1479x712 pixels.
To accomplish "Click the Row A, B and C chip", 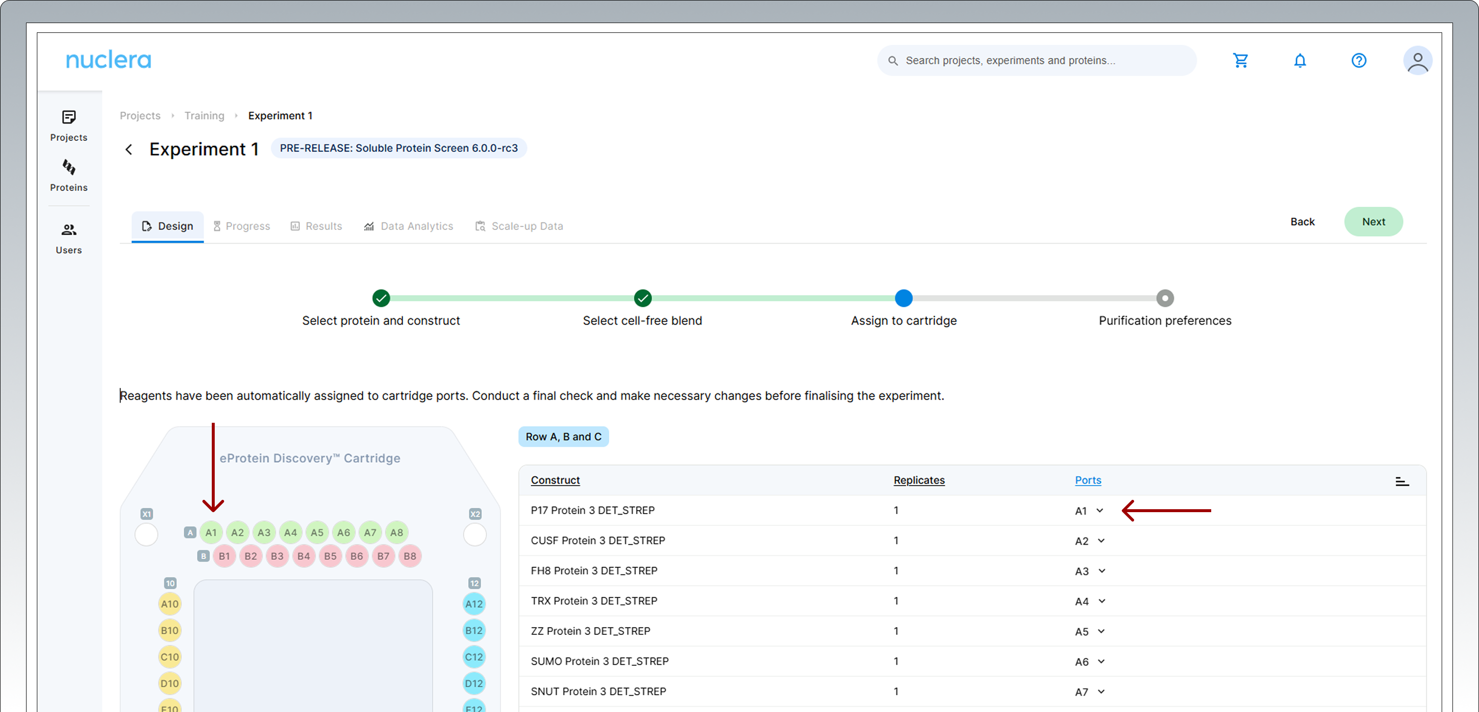I will [x=563, y=437].
